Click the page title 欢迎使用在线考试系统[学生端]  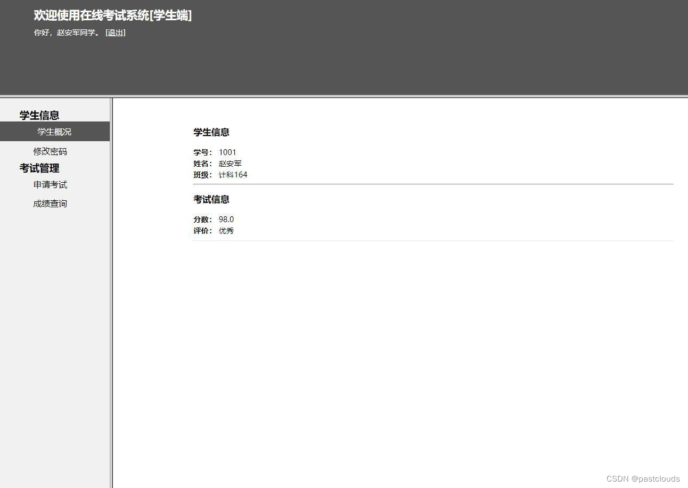tap(113, 15)
